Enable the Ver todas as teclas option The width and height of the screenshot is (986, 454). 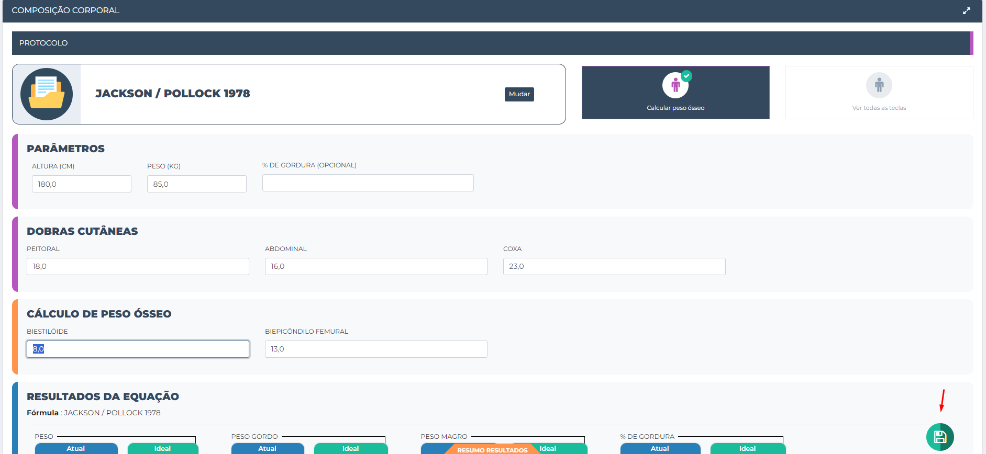(x=879, y=93)
